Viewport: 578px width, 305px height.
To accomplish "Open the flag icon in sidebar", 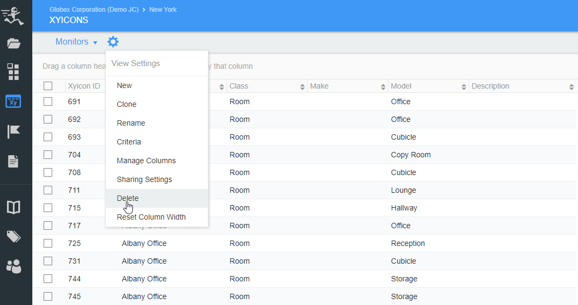I will [x=13, y=132].
